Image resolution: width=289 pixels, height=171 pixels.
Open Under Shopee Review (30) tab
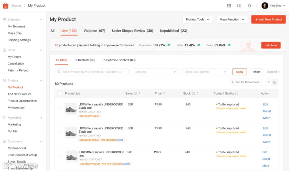click(x=133, y=31)
